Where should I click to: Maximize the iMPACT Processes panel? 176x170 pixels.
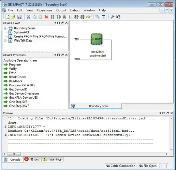58,55
